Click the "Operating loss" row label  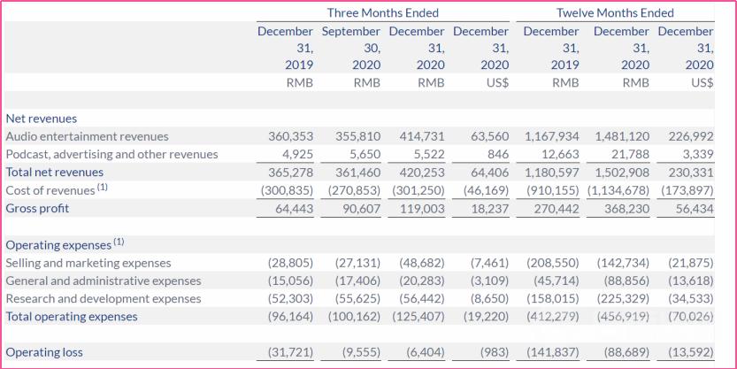(x=44, y=352)
